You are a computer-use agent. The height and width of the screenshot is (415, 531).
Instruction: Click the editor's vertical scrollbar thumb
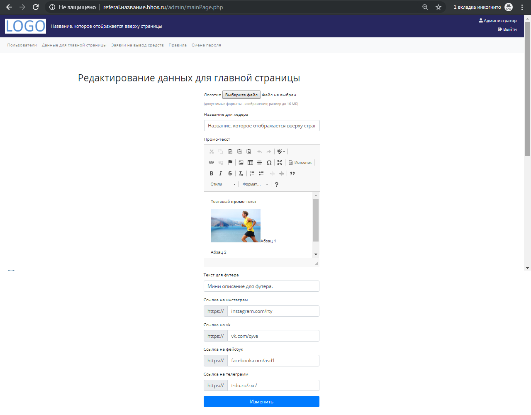(x=316, y=220)
